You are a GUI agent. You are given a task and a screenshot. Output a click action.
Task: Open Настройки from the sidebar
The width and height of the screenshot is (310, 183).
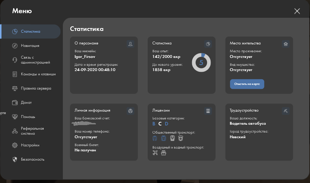(30, 145)
